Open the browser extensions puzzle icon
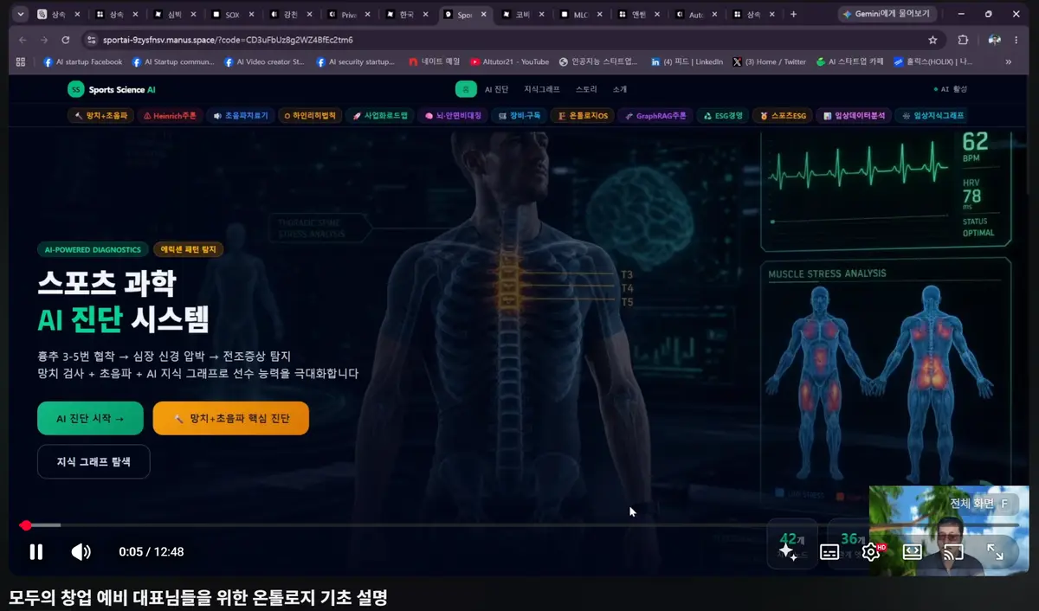Viewport: 1039px width, 611px height. [963, 40]
